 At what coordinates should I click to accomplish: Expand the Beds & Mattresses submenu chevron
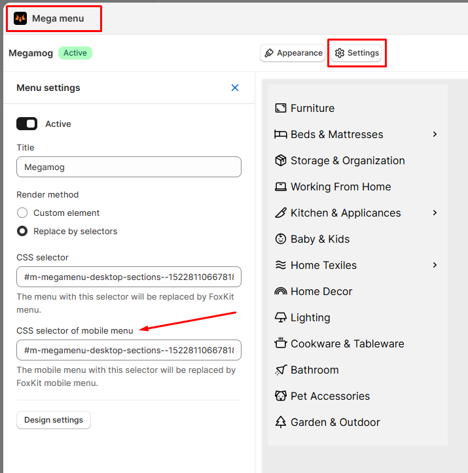435,134
